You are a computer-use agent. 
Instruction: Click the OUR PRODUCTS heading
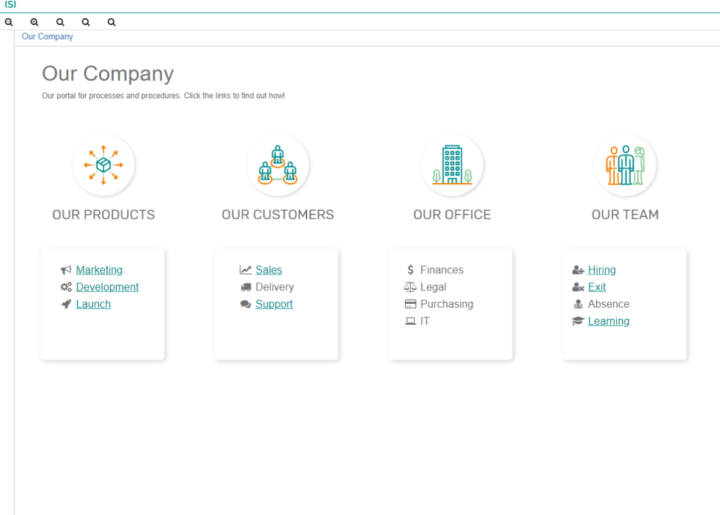[x=103, y=215]
